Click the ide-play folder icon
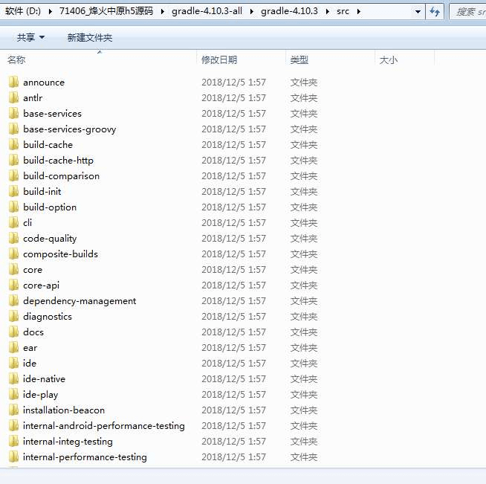 13,394
